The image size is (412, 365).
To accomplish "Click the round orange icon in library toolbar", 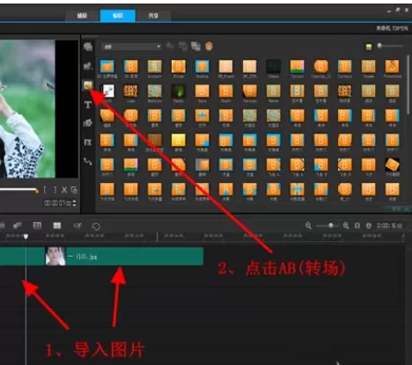I will coord(209,47).
